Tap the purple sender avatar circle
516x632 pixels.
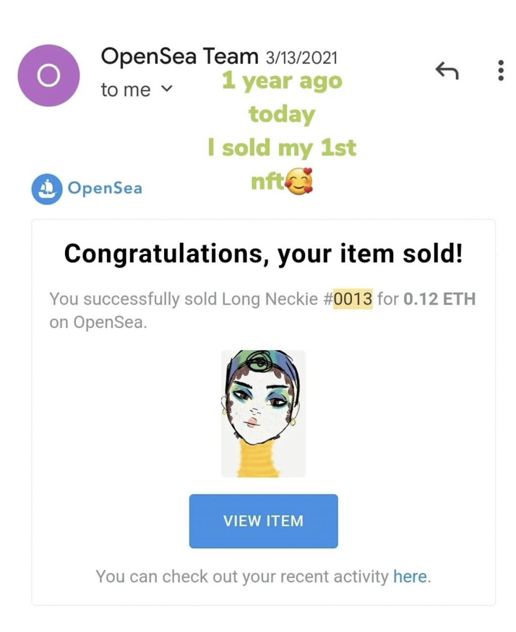49,75
